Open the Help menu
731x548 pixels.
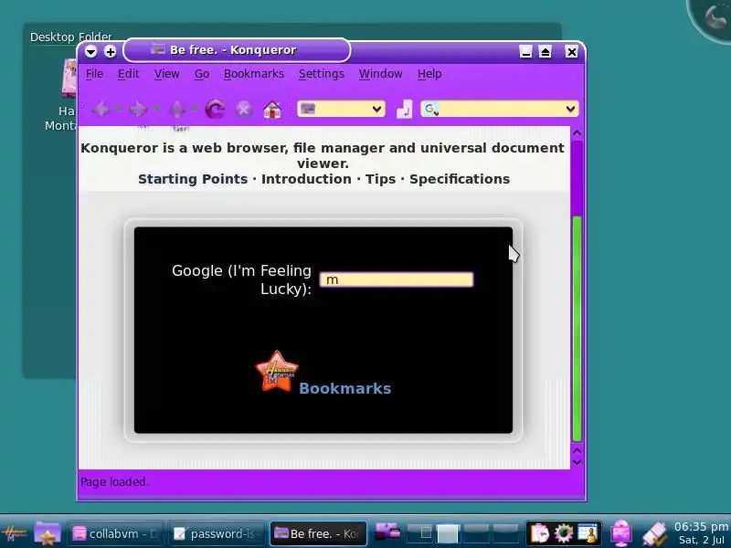click(429, 74)
